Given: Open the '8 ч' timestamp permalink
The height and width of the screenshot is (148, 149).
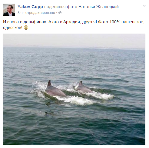Looking at the screenshot, I should pos(20,13).
